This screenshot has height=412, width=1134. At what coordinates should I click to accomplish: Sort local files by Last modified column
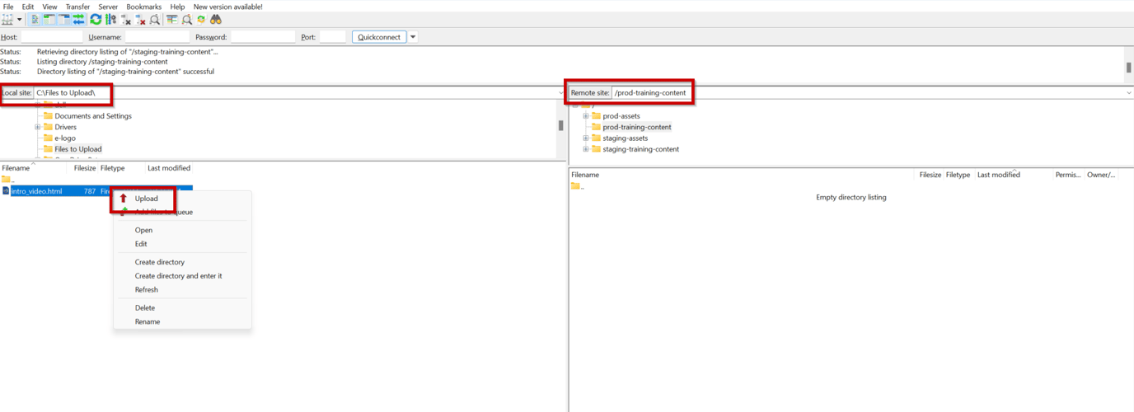point(169,168)
